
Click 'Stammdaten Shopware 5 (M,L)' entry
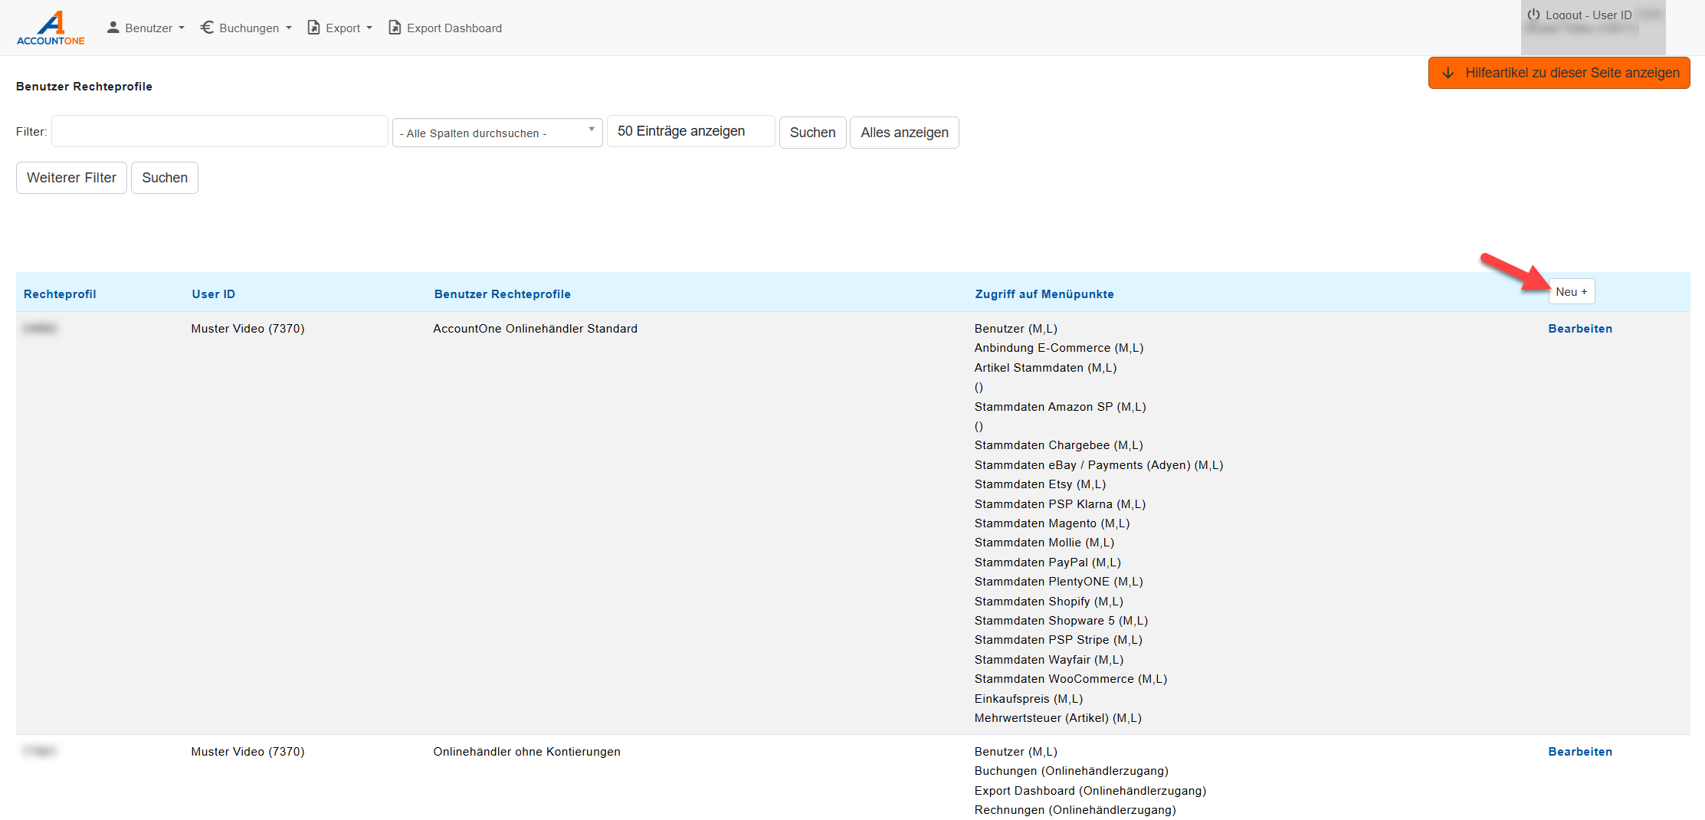point(1061,621)
